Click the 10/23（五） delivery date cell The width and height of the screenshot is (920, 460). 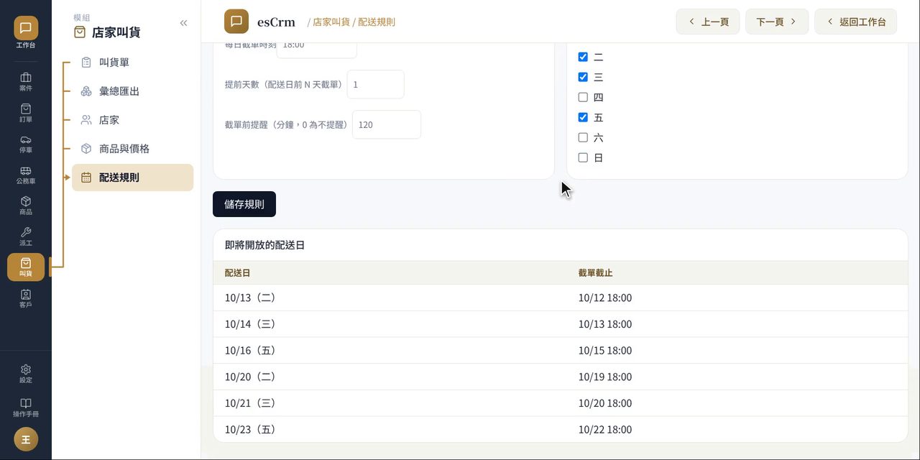point(250,430)
